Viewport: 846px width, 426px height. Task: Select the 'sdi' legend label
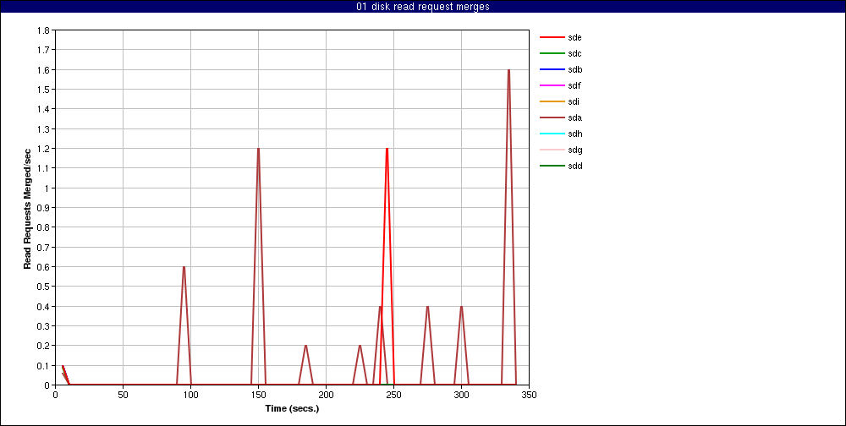(x=574, y=102)
